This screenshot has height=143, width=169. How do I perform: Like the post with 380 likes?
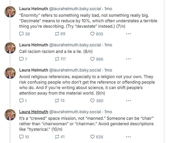pyautogui.click(x=93, y=101)
